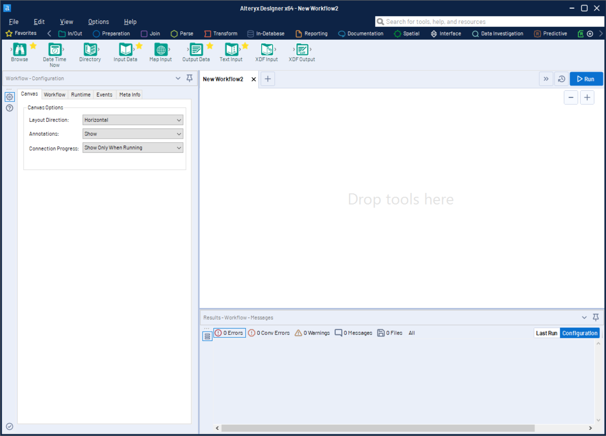The height and width of the screenshot is (436, 606).
Task: Toggle the 0 Warnings filter
Action: [312, 333]
